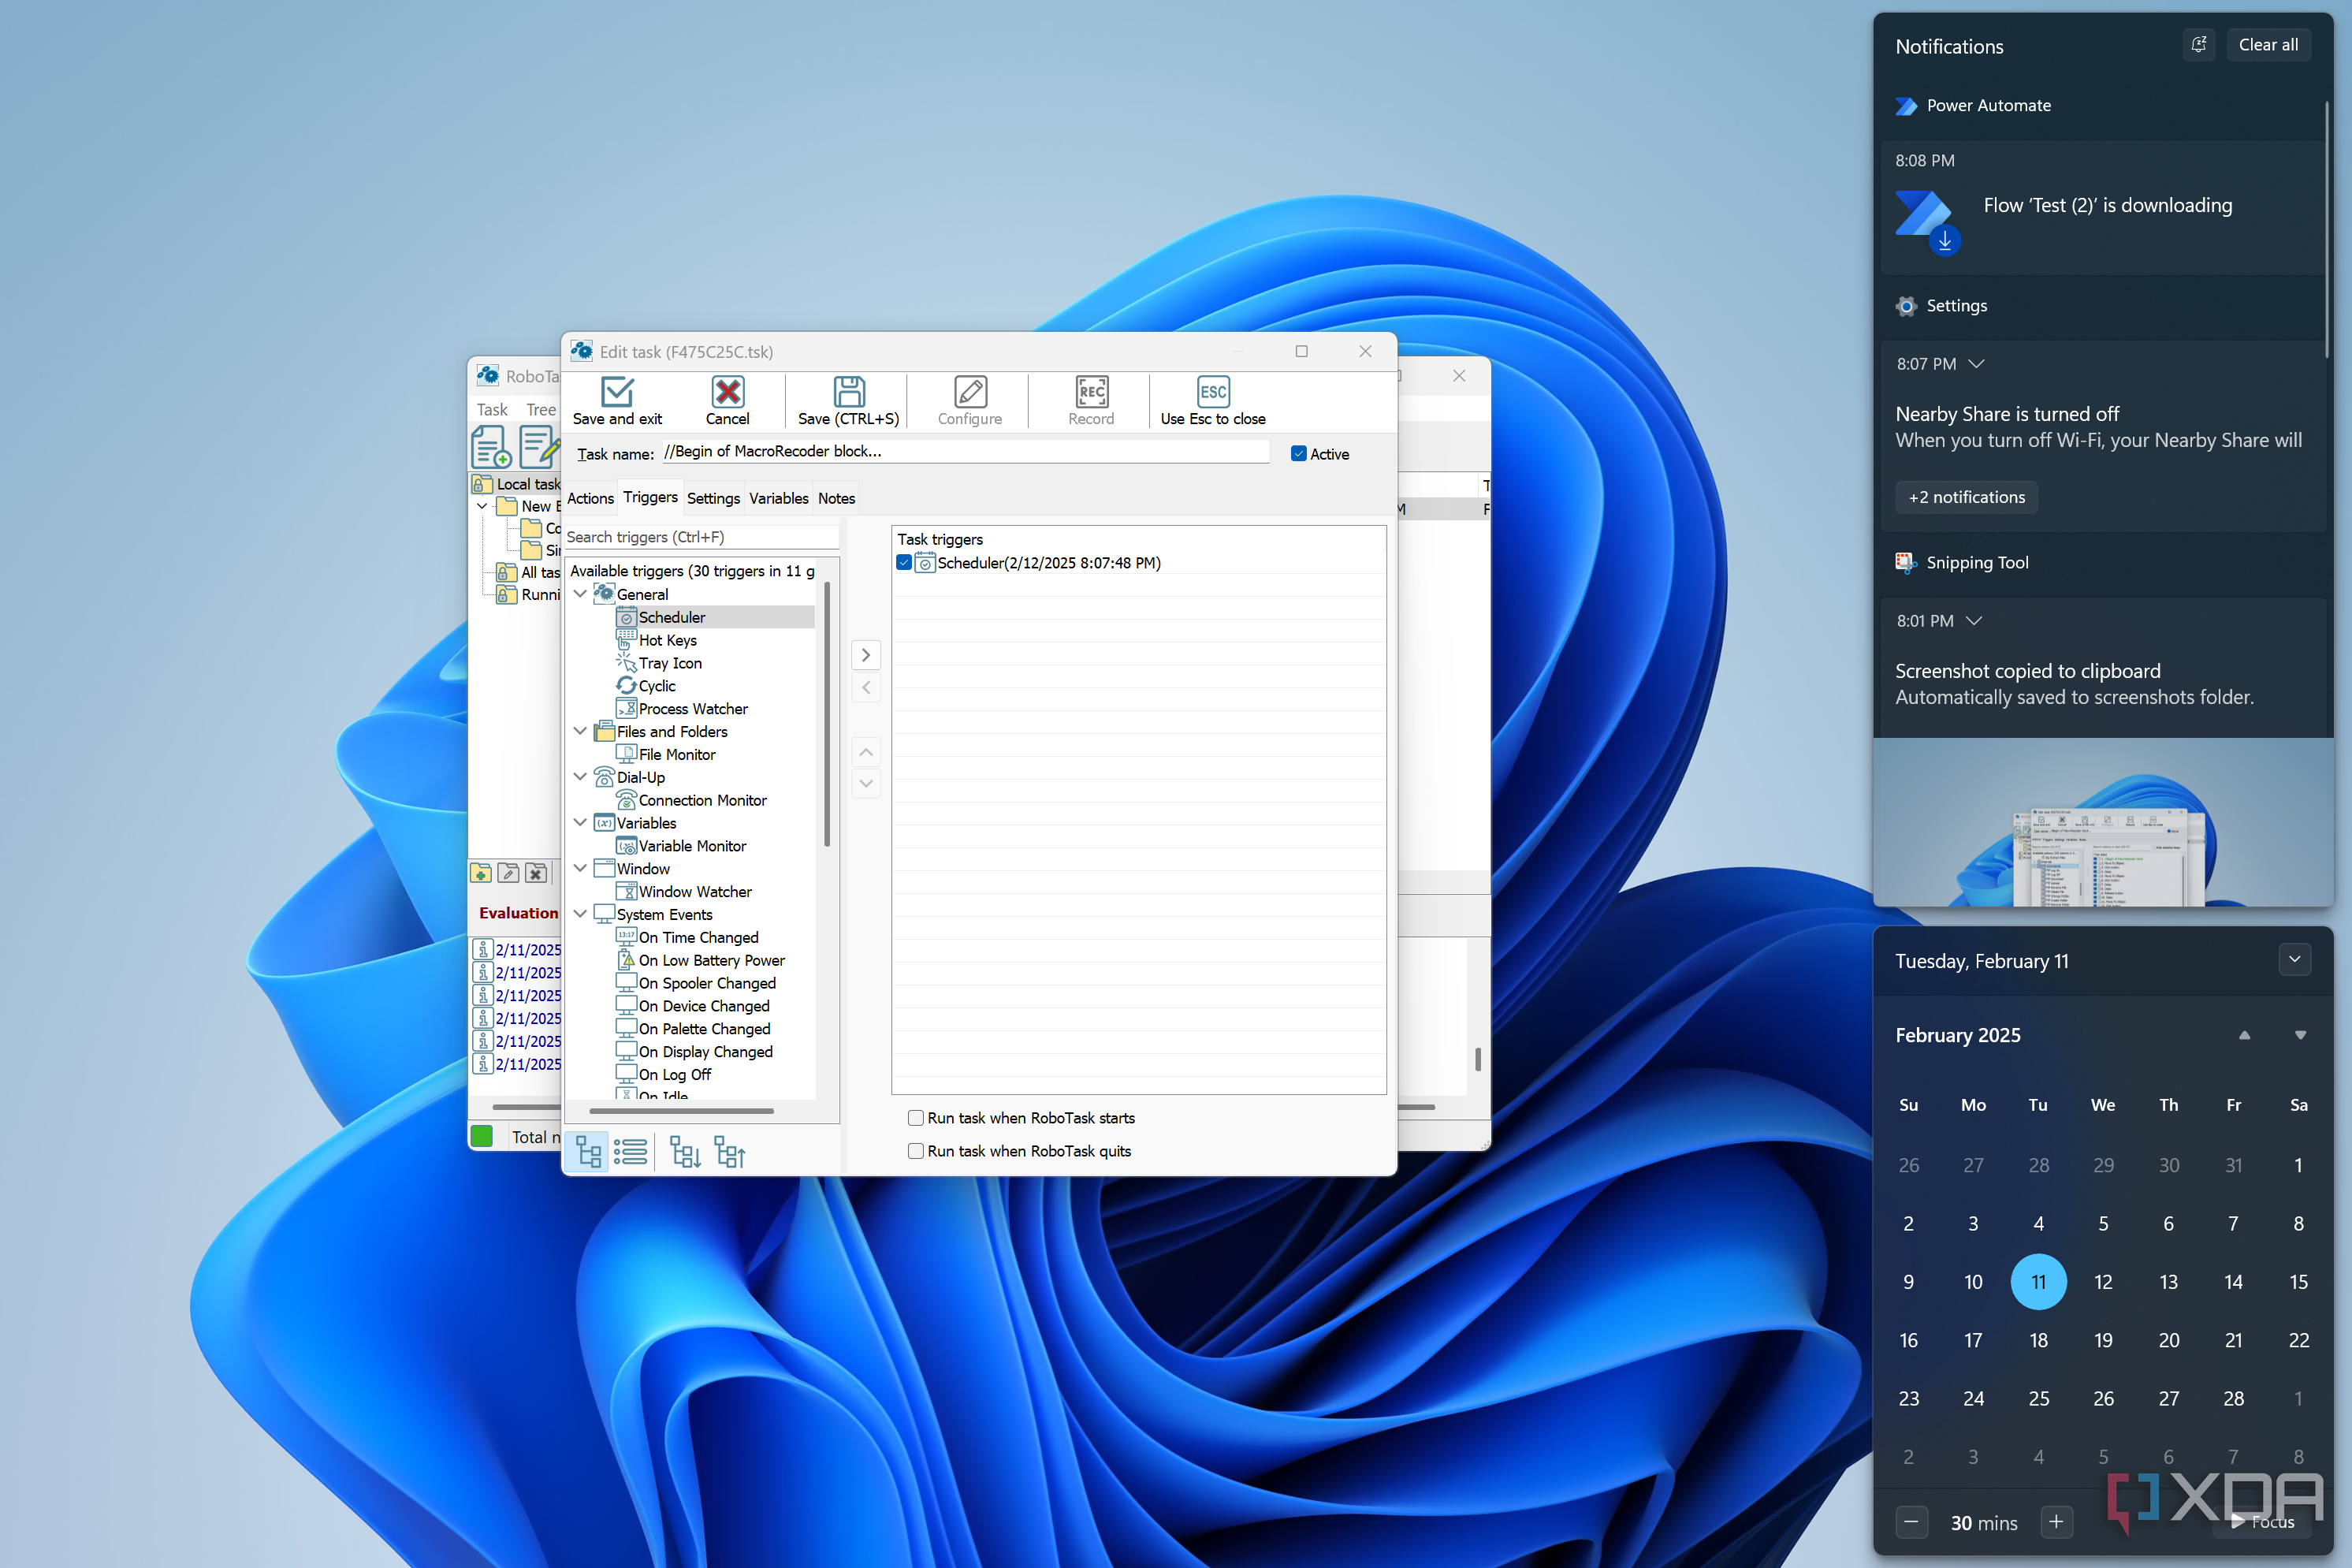Enable 'Run task when RoboTask starts'

[x=914, y=1117]
